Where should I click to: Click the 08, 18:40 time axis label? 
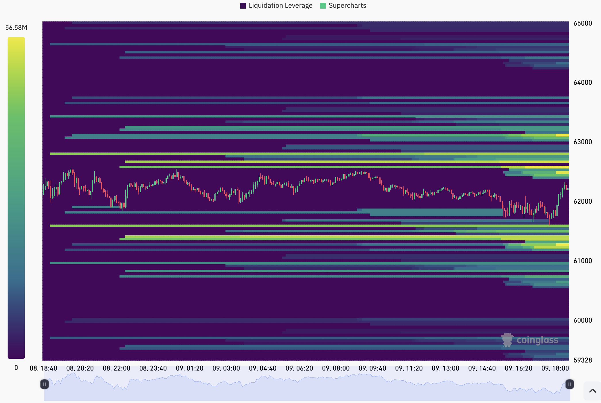pos(43,368)
